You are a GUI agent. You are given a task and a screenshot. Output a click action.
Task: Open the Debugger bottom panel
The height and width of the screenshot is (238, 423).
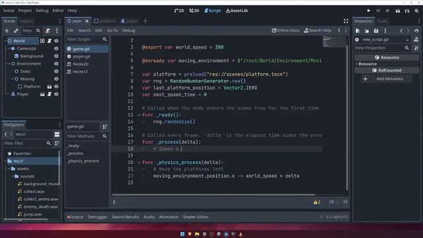(97, 217)
